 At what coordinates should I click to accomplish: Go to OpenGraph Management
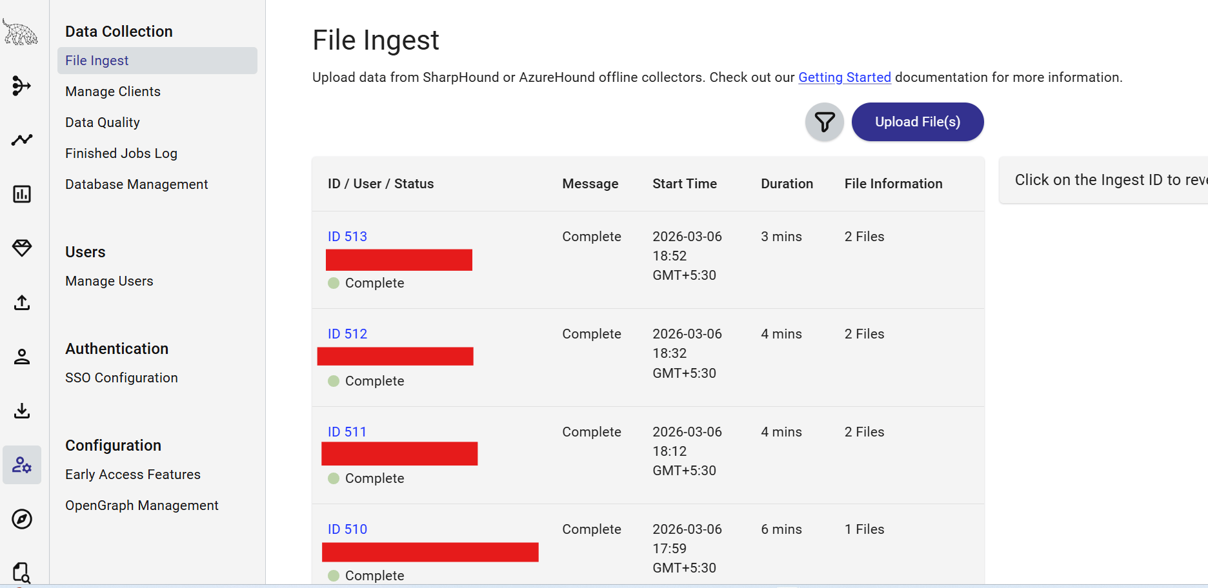click(142, 505)
